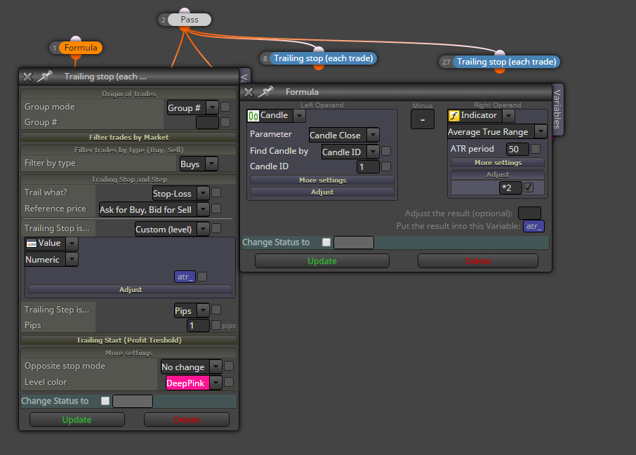
Task: Select Trailing stop node numbered 27
Action: [506, 62]
